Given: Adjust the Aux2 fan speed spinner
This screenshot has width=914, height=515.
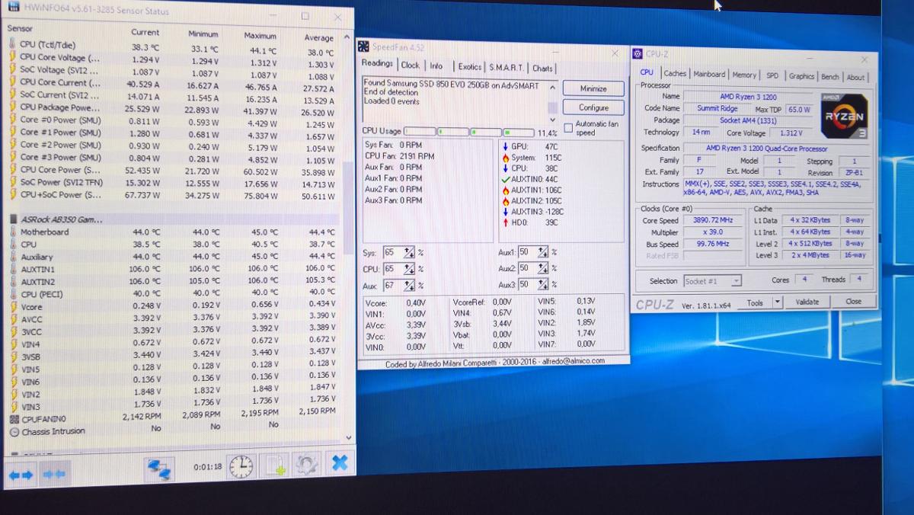Looking at the screenshot, I should click(x=544, y=268).
